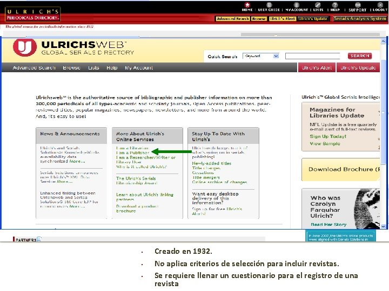Click the Magazines for Libraries Update heading
The width and height of the screenshot is (389, 291).
coord(337,113)
